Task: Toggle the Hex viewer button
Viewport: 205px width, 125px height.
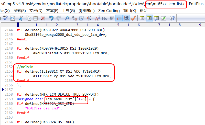Action: point(104,18)
